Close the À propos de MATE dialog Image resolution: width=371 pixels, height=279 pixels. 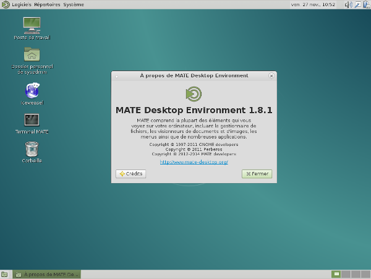point(271,75)
